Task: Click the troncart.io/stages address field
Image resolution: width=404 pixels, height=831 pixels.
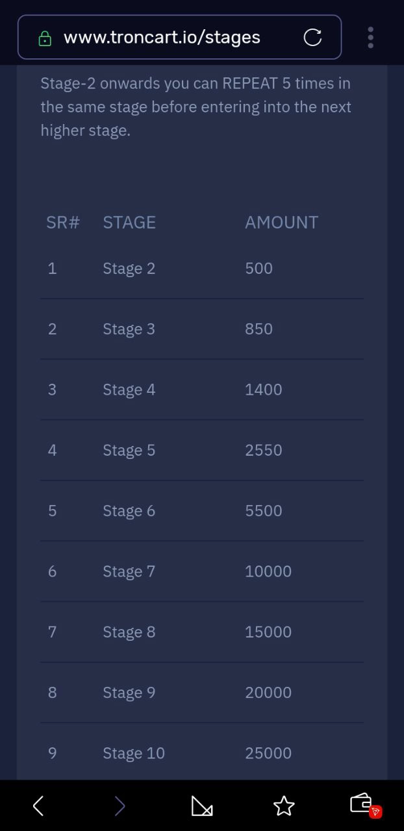Action: click(x=162, y=38)
